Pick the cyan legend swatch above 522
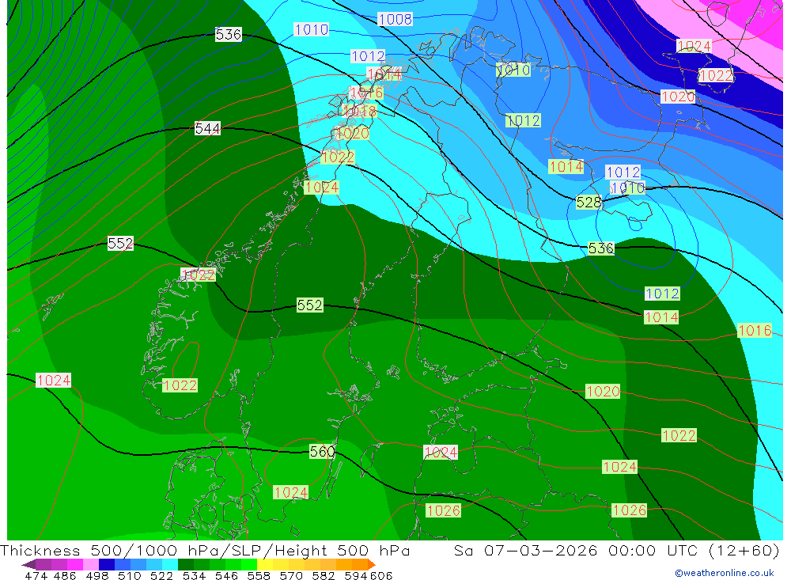Viewport: 791px width, 580px height. click(x=170, y=564)
